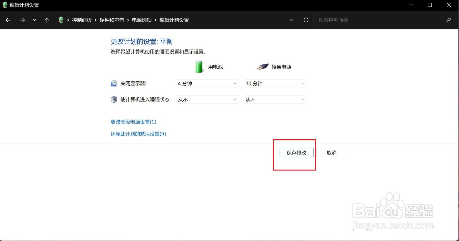
Task: Expand the chevron after 控制面板 in the address bar
Action: point(96,20)
